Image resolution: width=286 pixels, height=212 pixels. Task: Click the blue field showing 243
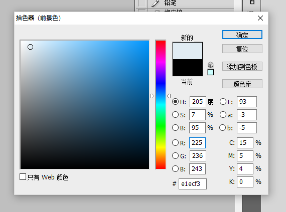[x=197, y=169]
